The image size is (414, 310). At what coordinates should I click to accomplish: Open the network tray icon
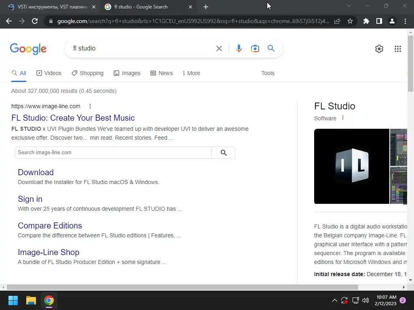pos(355,300)
